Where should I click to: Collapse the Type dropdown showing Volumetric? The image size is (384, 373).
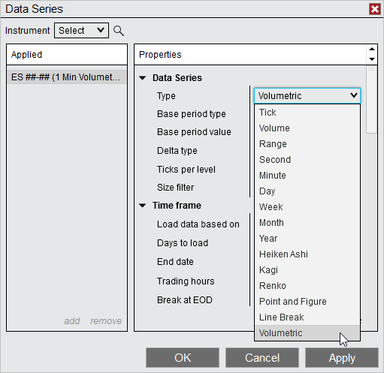pyautogui.click(x=307, y=96)
